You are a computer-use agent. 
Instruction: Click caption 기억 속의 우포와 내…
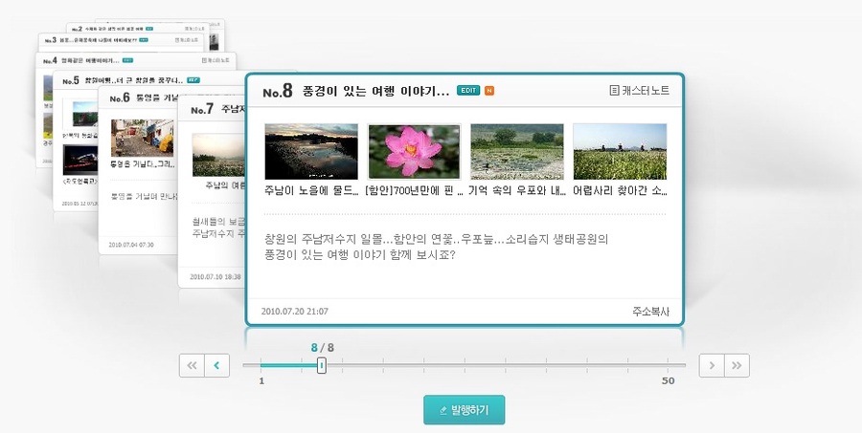tap(517, 191)
